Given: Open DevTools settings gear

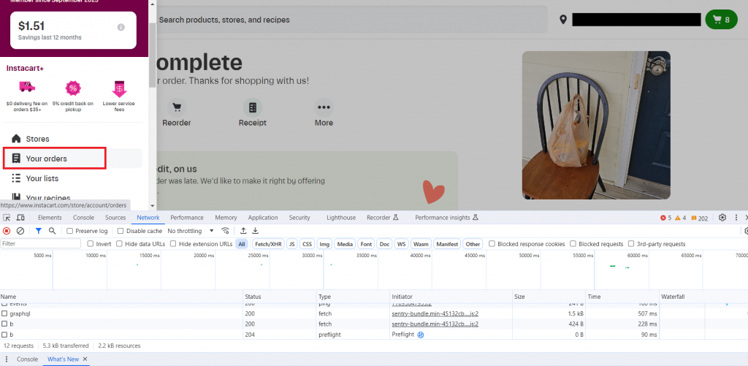Looking at the screenshot, I should 722,218.
